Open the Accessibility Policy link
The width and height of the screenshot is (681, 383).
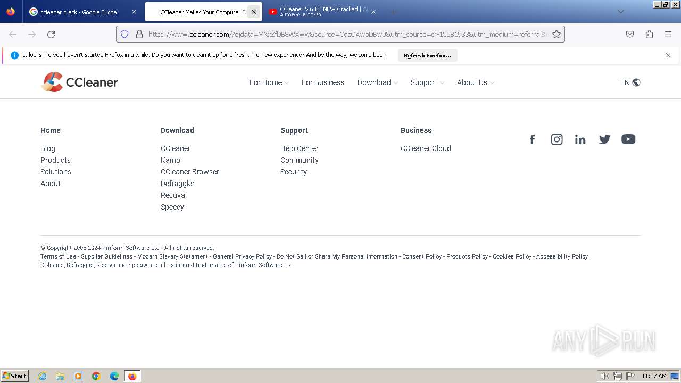(x=562, y=256)
